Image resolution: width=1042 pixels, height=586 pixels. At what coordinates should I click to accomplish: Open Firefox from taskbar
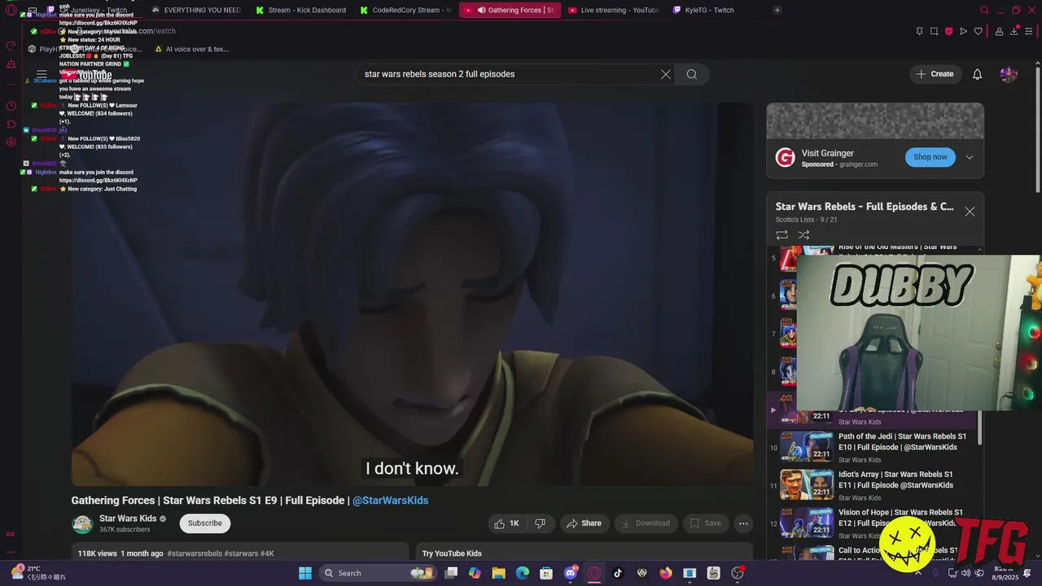(x=666, y=573)
